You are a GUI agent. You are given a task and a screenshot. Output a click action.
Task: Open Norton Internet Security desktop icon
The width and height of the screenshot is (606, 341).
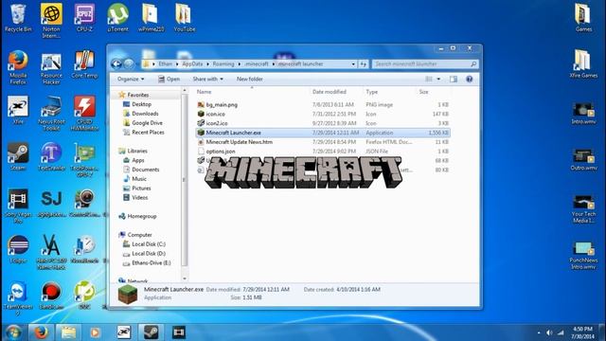click(51, 20)
